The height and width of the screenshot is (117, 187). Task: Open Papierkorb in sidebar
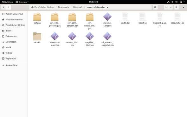[x=14, y=59]
